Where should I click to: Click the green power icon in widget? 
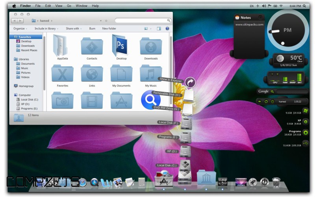click(272, 102)
